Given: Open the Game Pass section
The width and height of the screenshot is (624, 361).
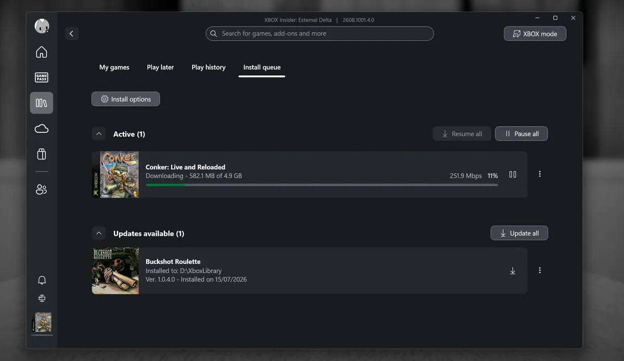Looking at the screenshot, I should click(x=42, y=78).
